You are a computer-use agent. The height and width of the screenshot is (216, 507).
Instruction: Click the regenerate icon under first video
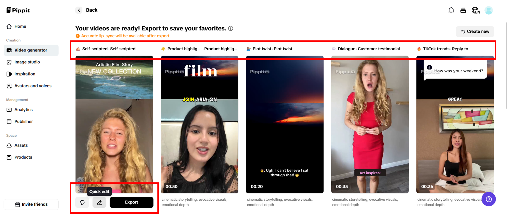tap(82, 202)
